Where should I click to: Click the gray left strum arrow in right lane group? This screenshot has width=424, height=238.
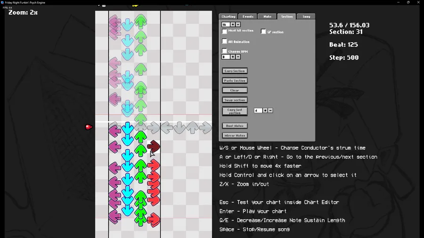pos(167,127)
